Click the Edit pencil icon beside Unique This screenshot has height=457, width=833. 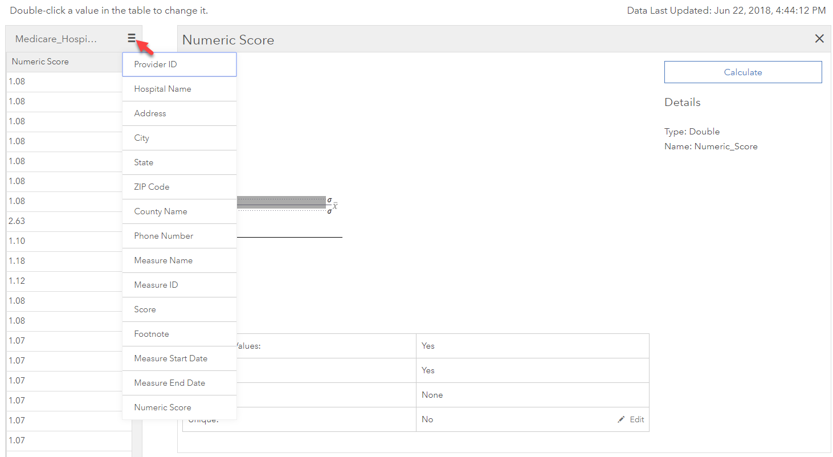622,419
